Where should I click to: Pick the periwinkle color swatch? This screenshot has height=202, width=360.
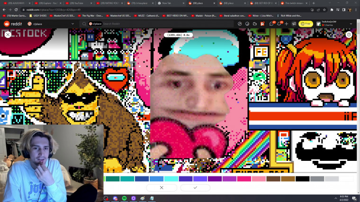[200, 179]
